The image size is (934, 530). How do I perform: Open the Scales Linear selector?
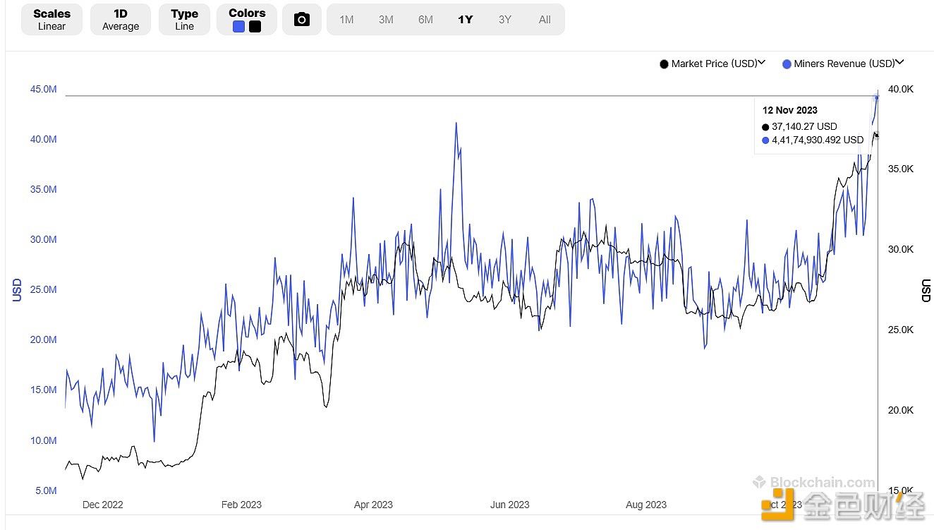(51, 20)
